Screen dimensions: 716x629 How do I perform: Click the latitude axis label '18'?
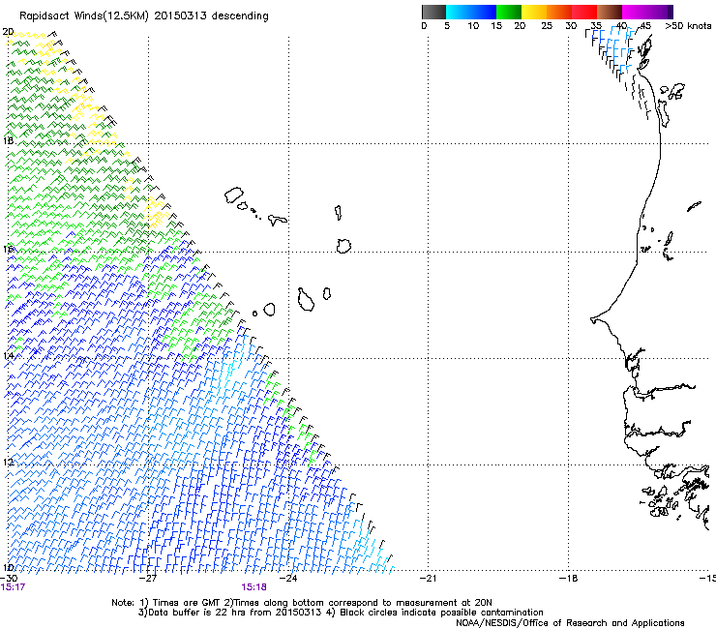[8, 140]
